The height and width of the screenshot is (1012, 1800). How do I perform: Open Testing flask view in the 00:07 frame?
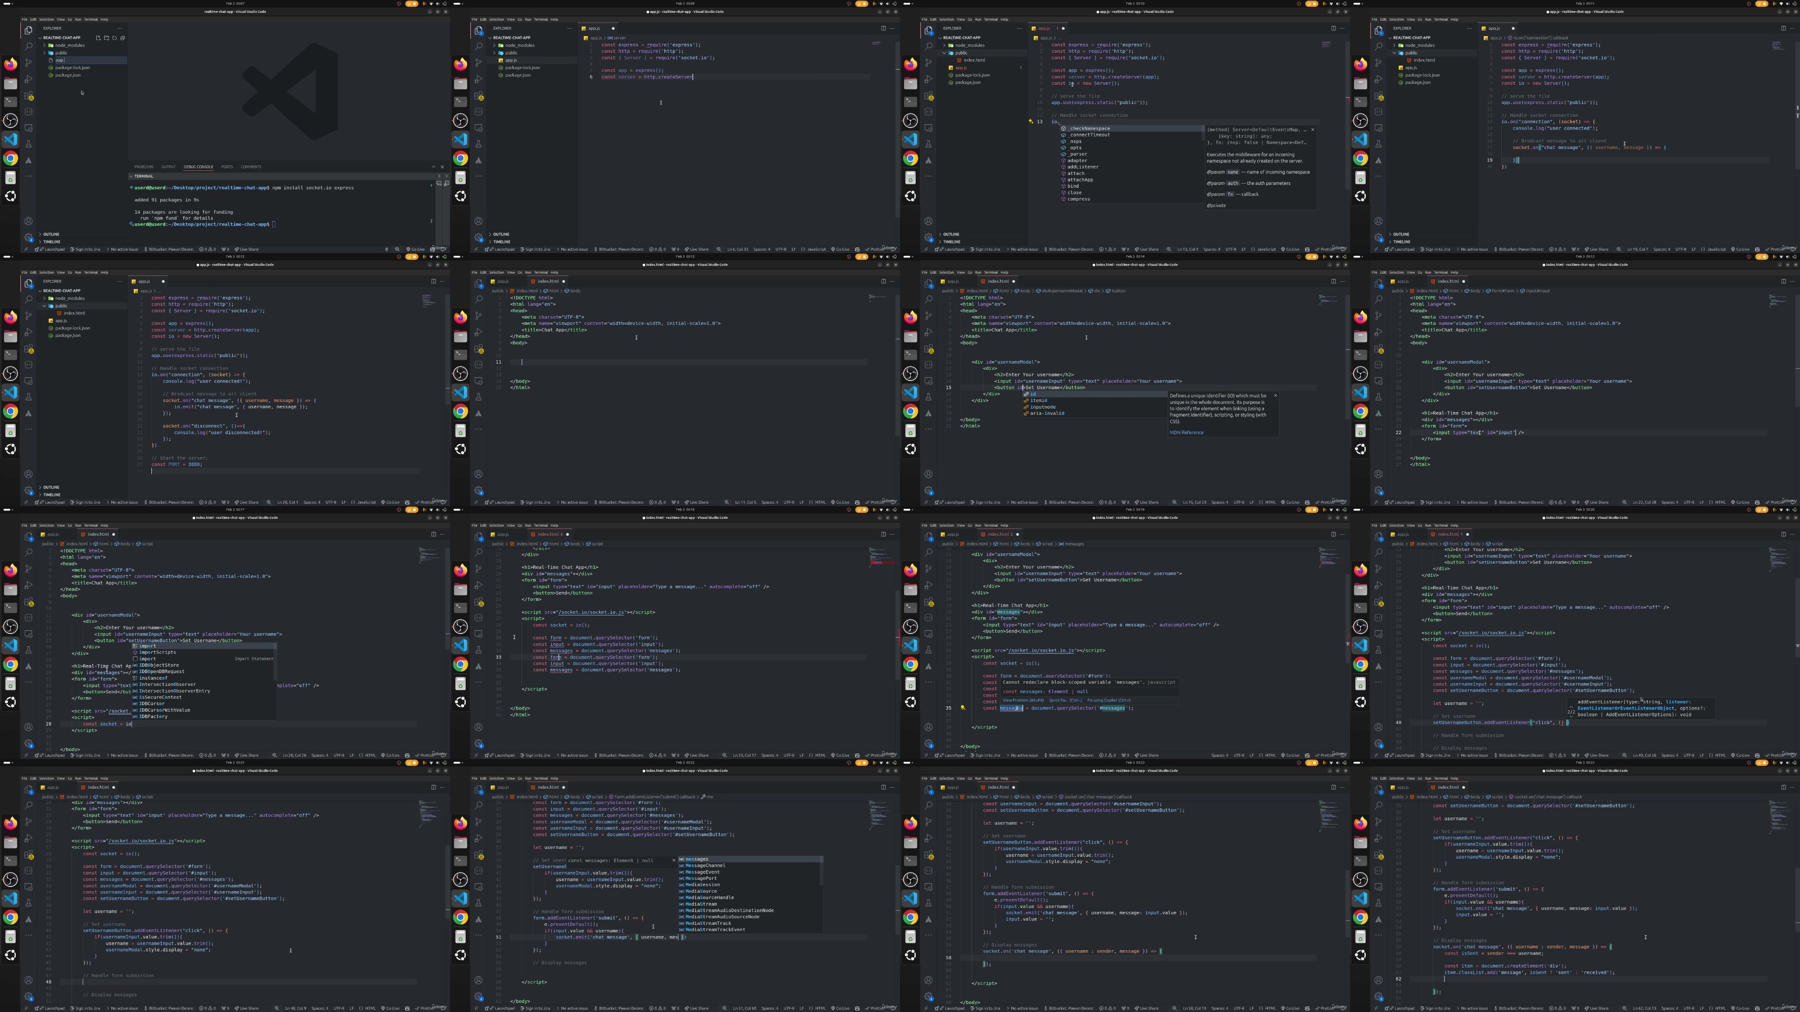tap(29, 144)
